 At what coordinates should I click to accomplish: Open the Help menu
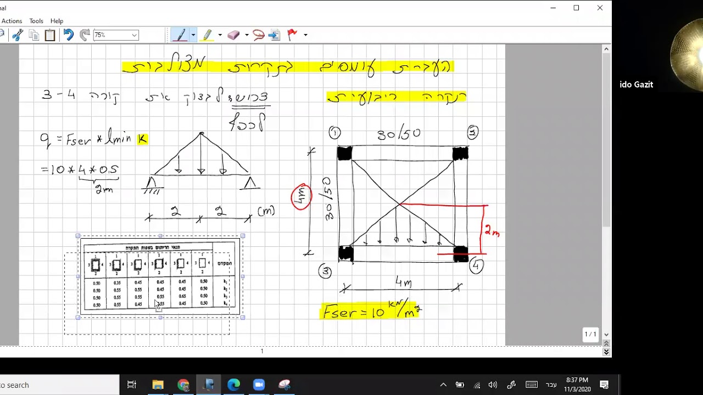click(x=57, y=21)
